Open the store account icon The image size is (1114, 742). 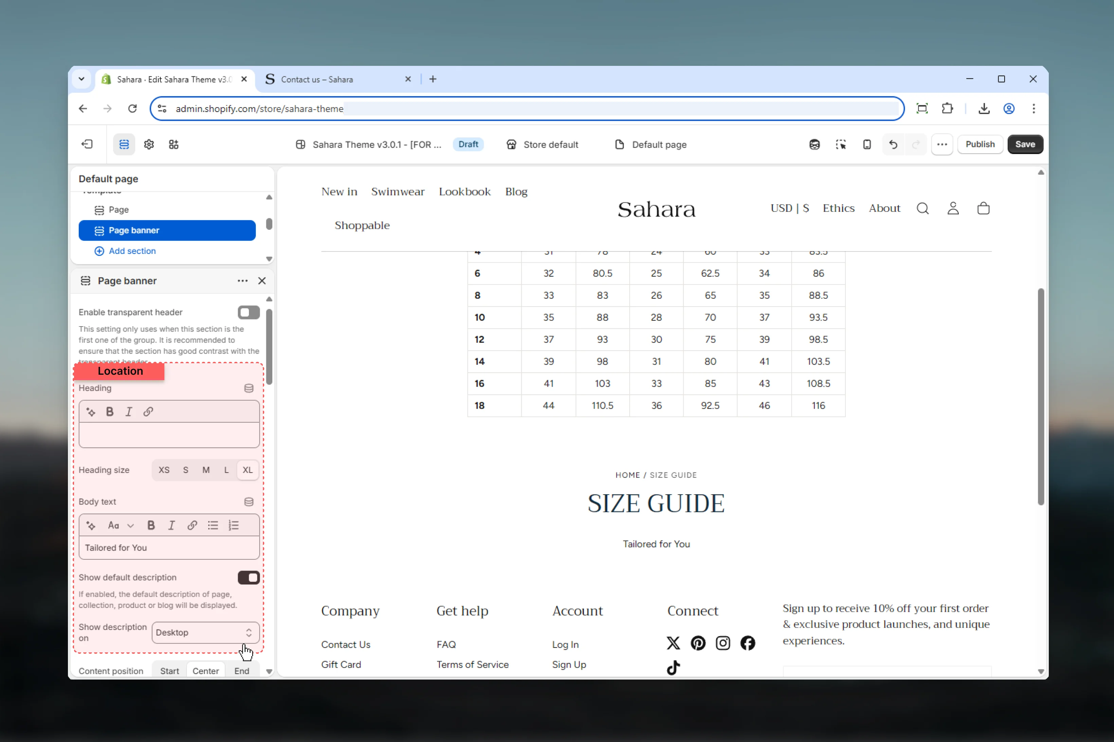(x=953, y=208)
